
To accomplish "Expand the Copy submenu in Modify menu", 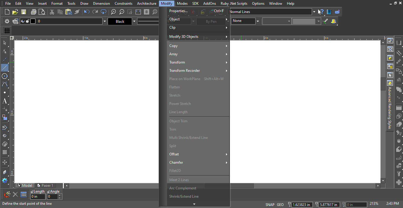I will tap(198, 46).
